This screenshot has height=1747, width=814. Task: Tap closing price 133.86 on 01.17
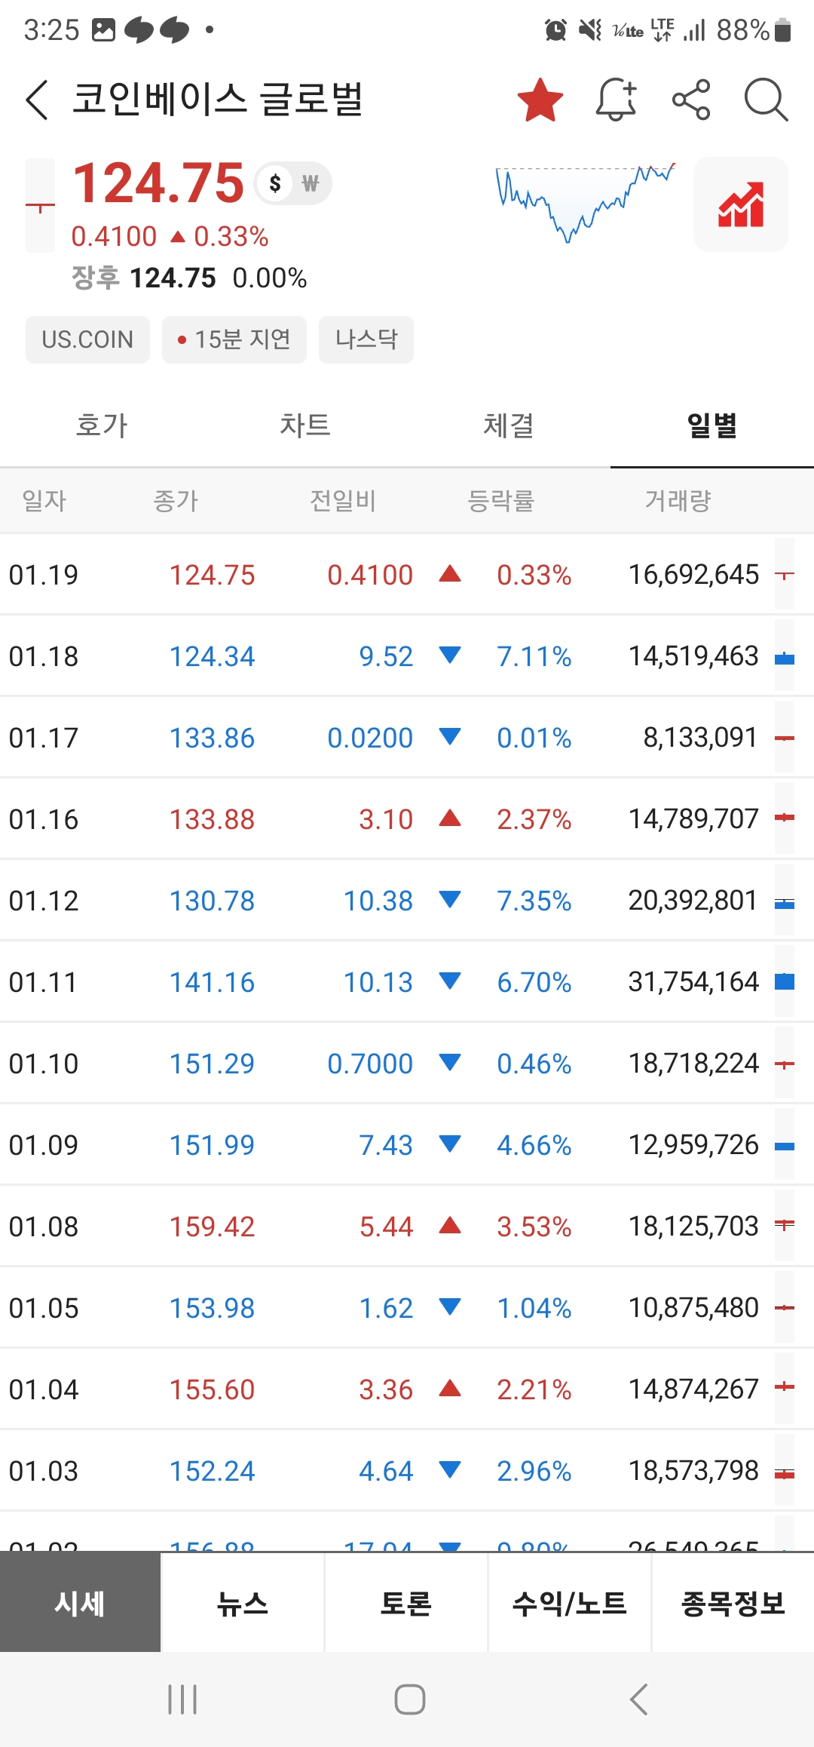click(213, 738)
